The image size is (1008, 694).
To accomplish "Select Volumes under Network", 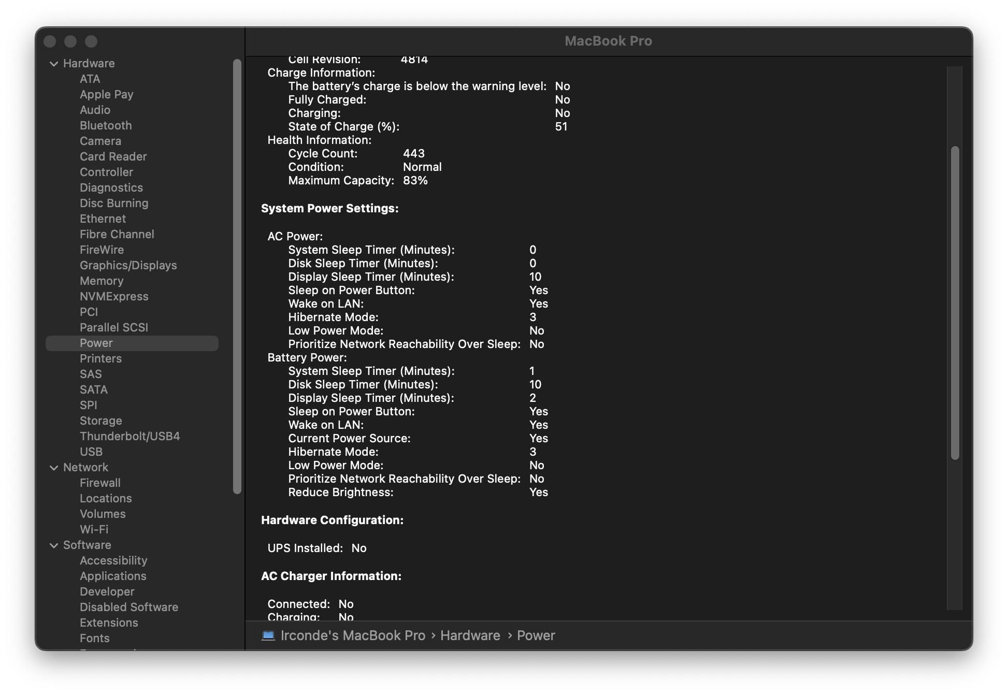I will (103, 514).
